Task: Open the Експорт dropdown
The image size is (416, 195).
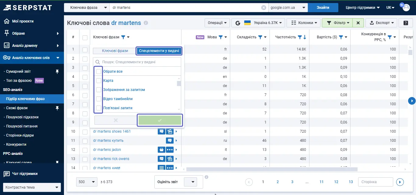Action: (x=381, y=23)
